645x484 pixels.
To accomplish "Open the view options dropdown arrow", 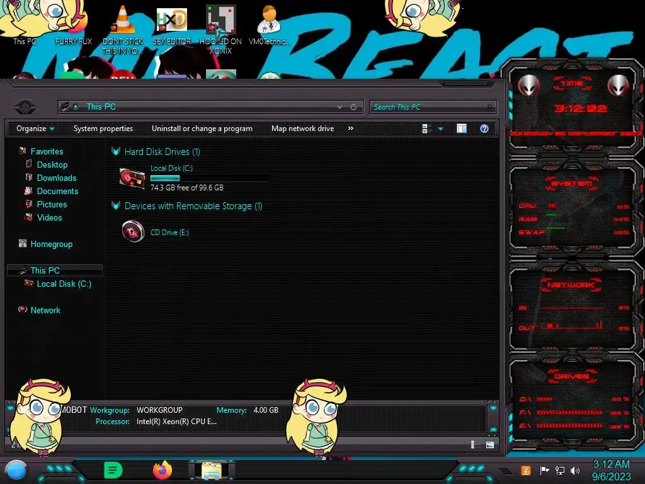I will pos(440,129).
